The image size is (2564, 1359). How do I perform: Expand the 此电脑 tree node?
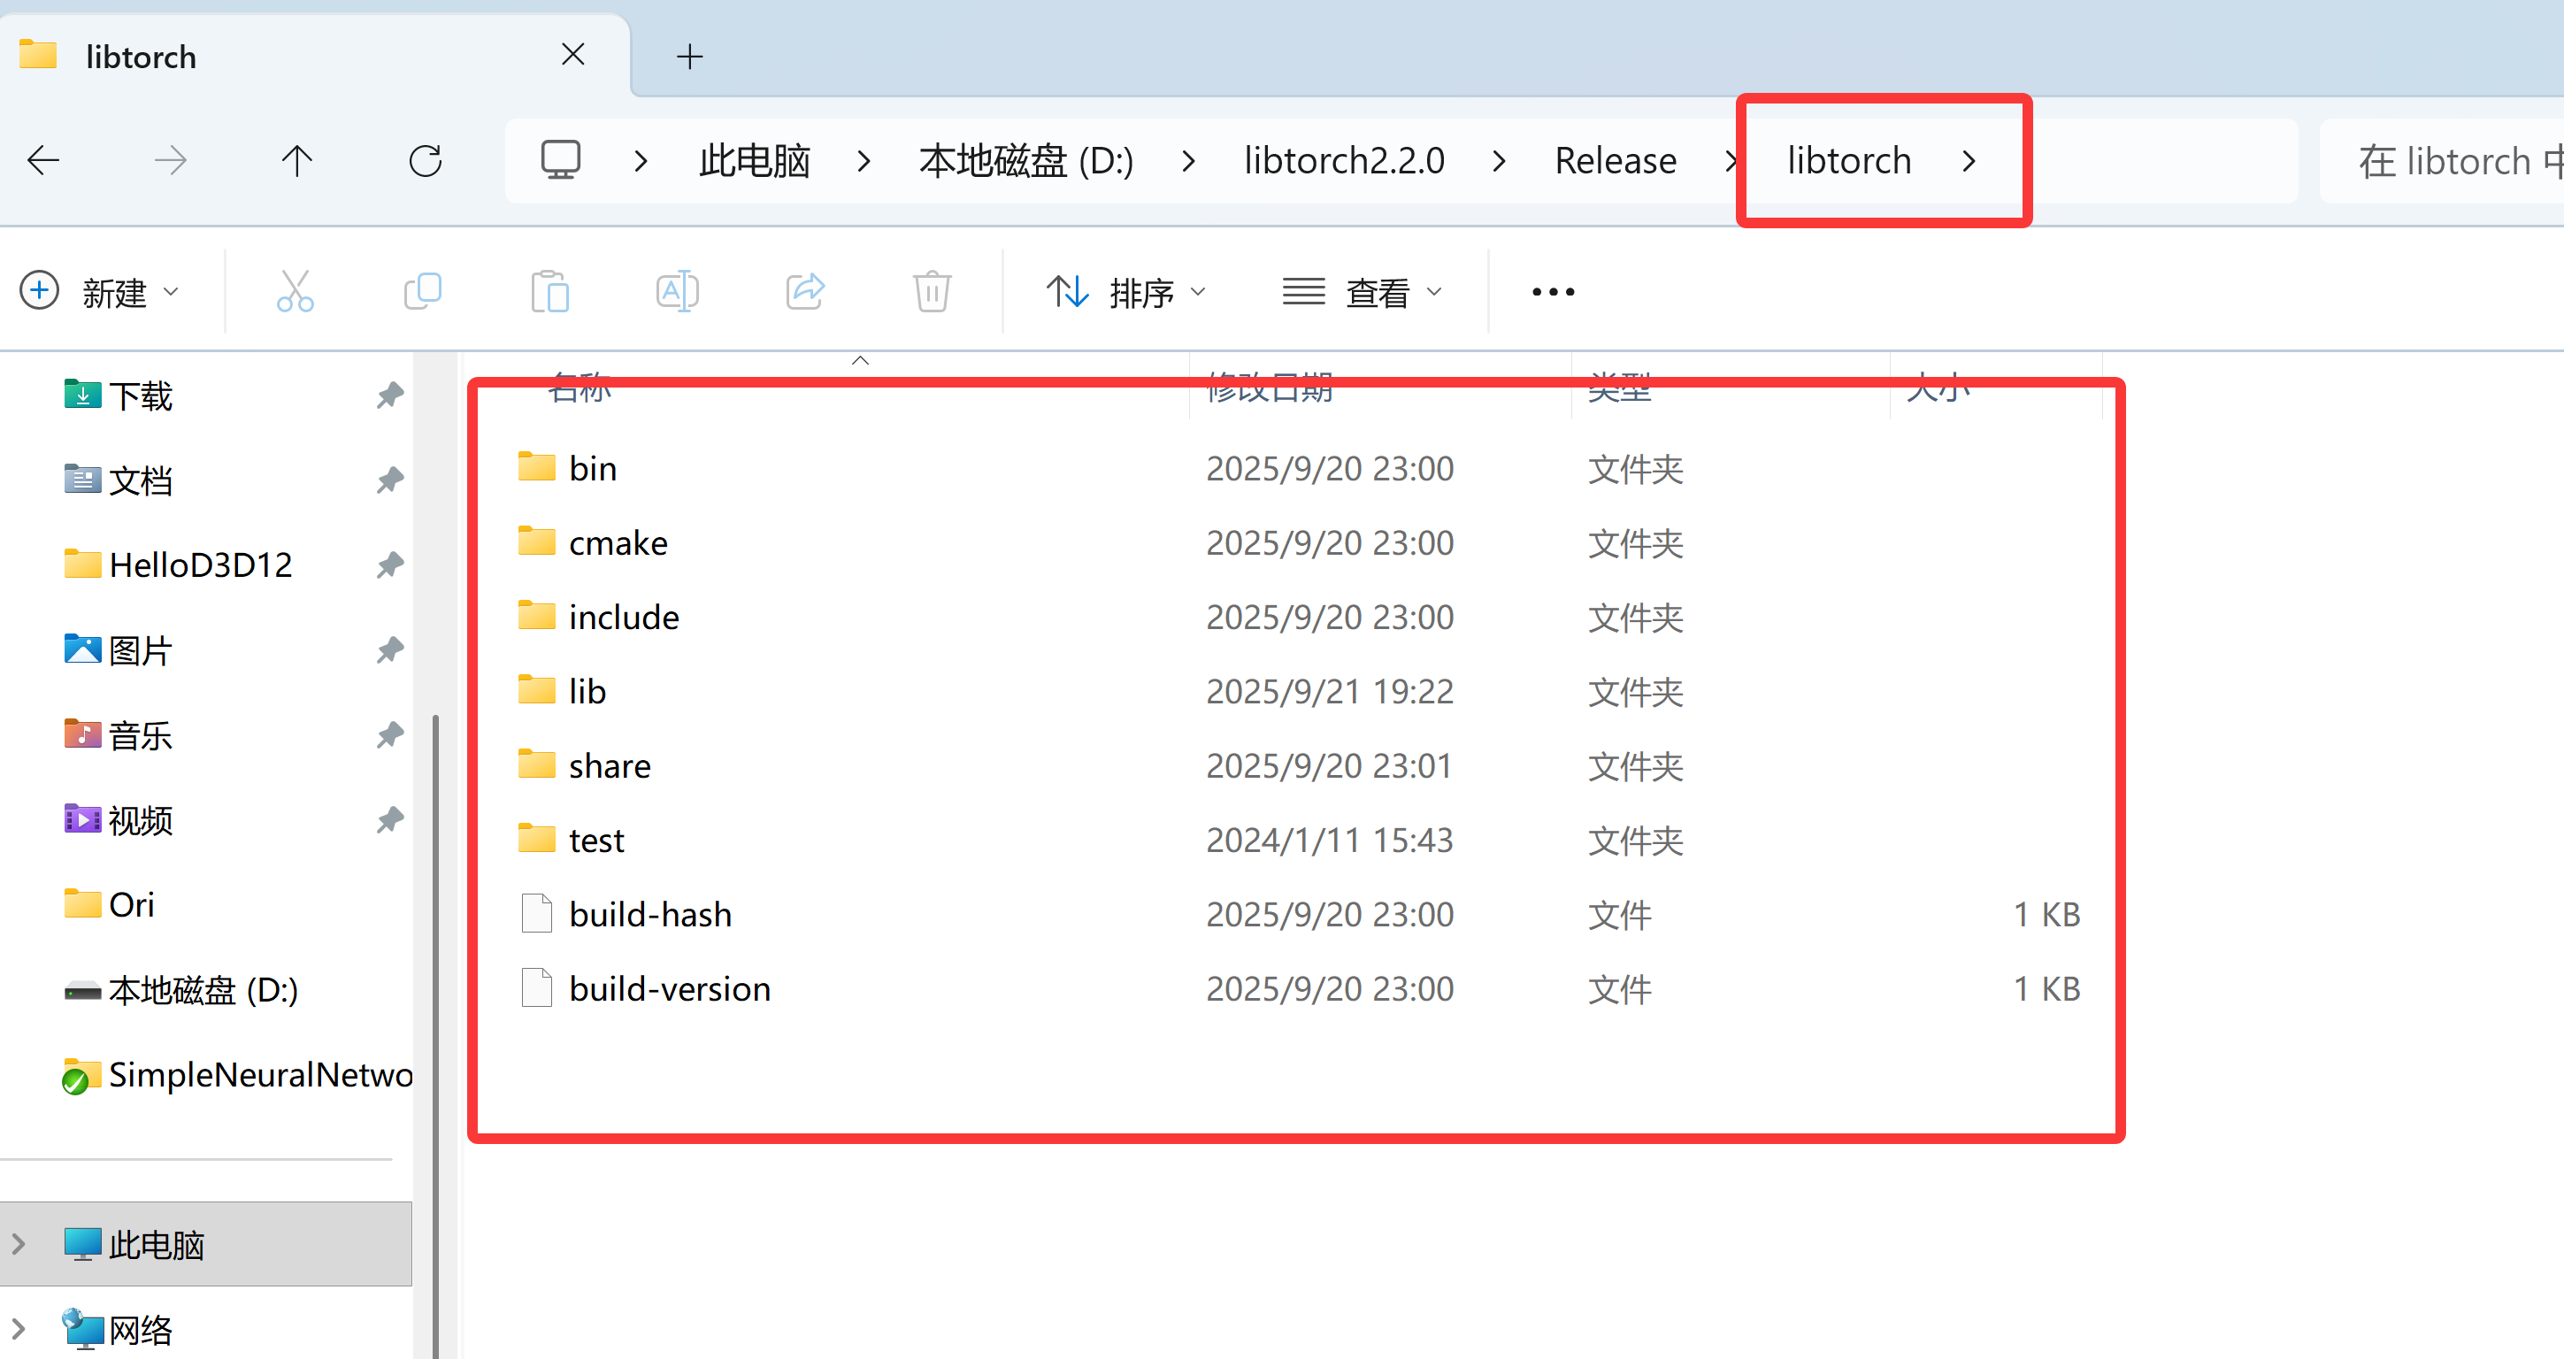click(18, 1243)
